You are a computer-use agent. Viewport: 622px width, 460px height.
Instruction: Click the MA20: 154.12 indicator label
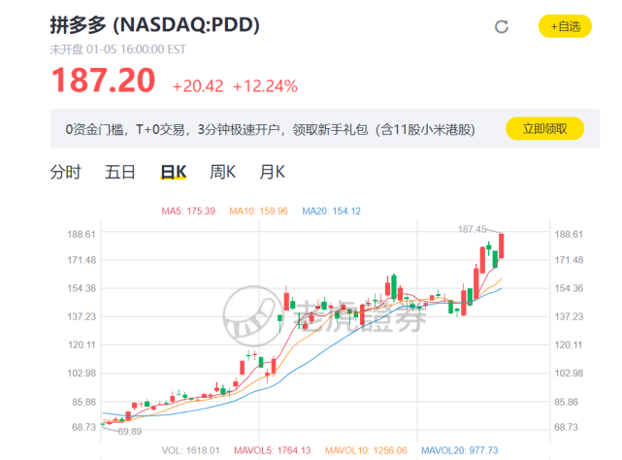[x=332, y=212]
